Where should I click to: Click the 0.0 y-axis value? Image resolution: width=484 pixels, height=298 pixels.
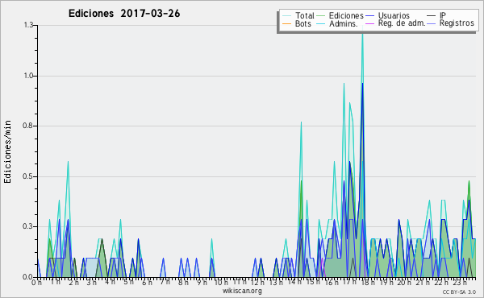[x=28, y=277]
